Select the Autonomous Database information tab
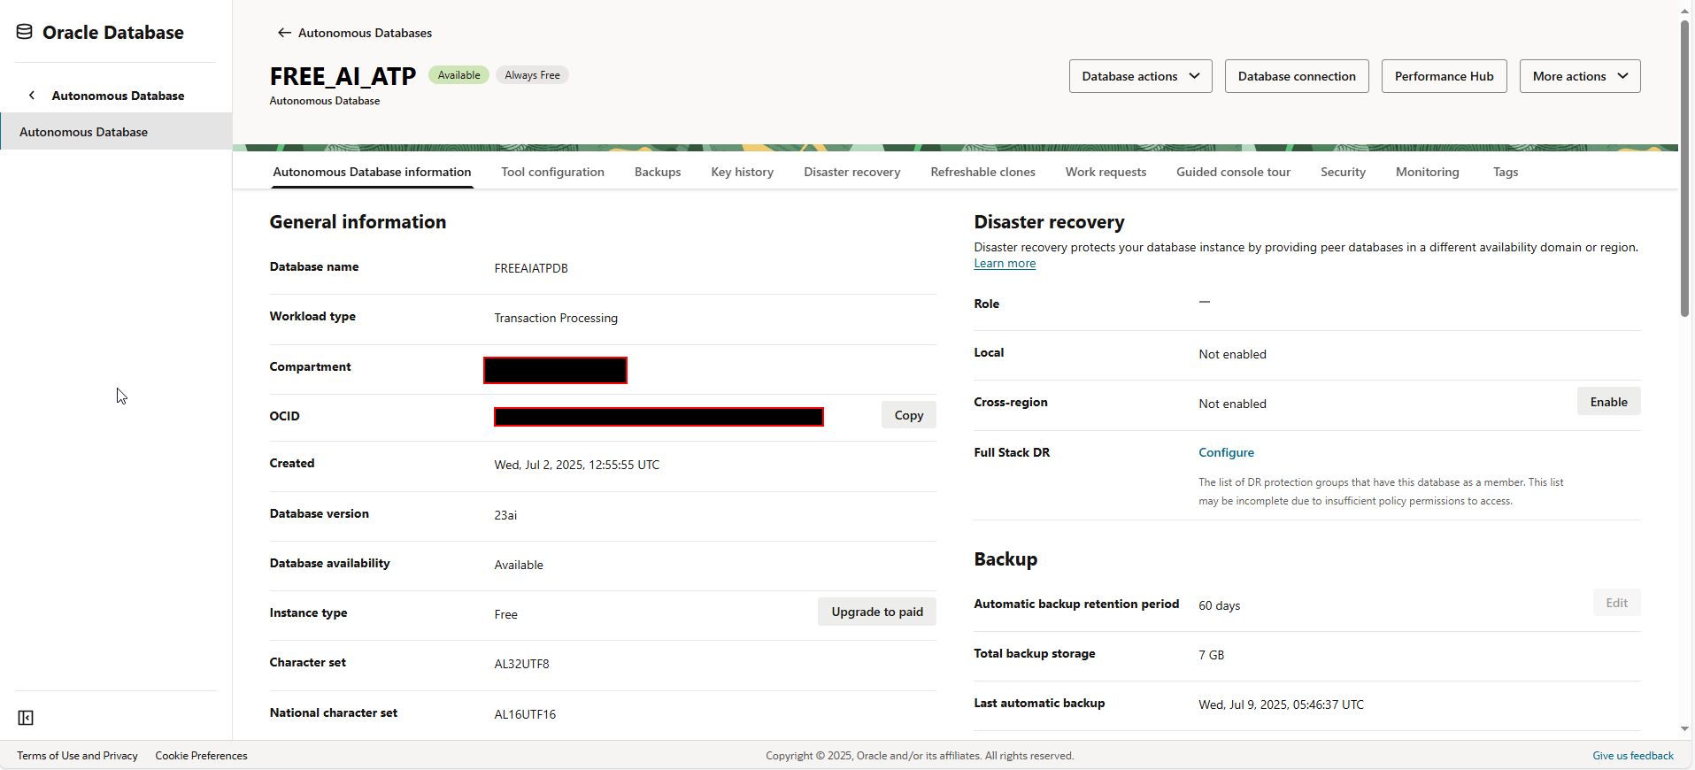Image resolution: width=1695 pixels, height=770 pixels. [x=372, y=172]
